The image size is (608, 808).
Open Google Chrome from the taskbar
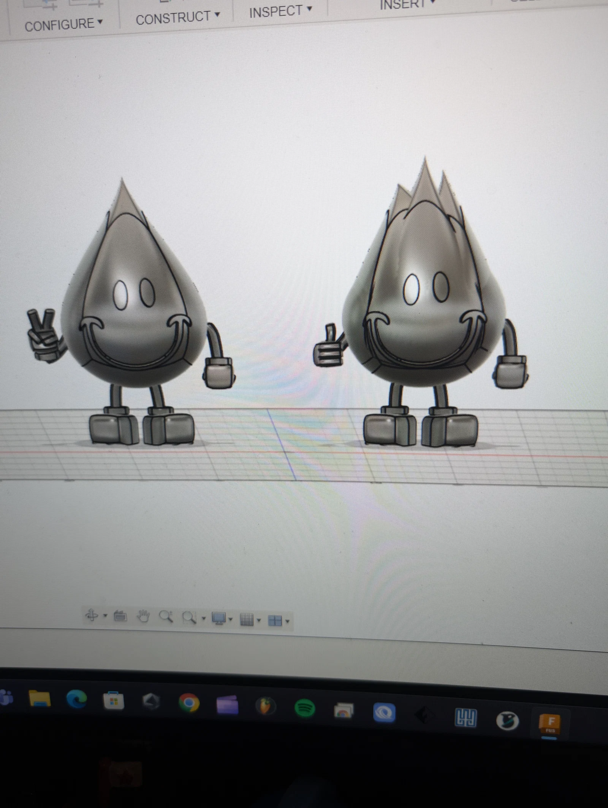[x=189, y=703]
